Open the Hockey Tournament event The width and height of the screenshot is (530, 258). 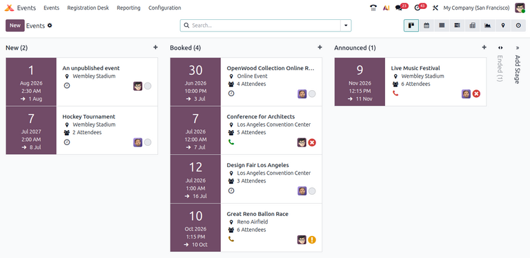(x=88, y=116)
